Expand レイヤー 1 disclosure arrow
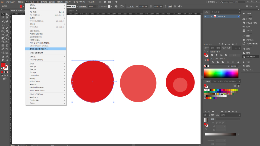Image resolution: width=260 pixels, height=146 pixels. click(x=211, y=16)
